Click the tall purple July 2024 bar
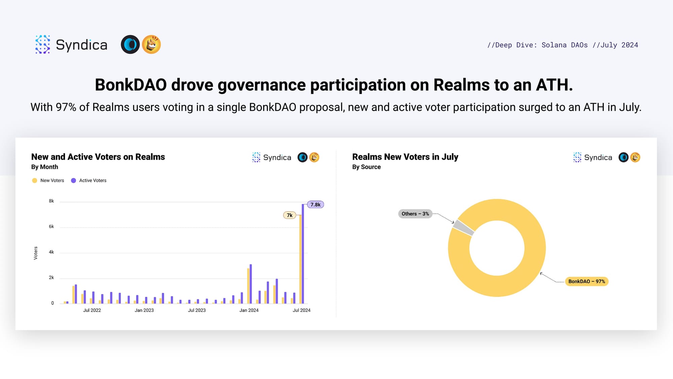This screenshot has width=673, height=379. click(x=303, y=254)
